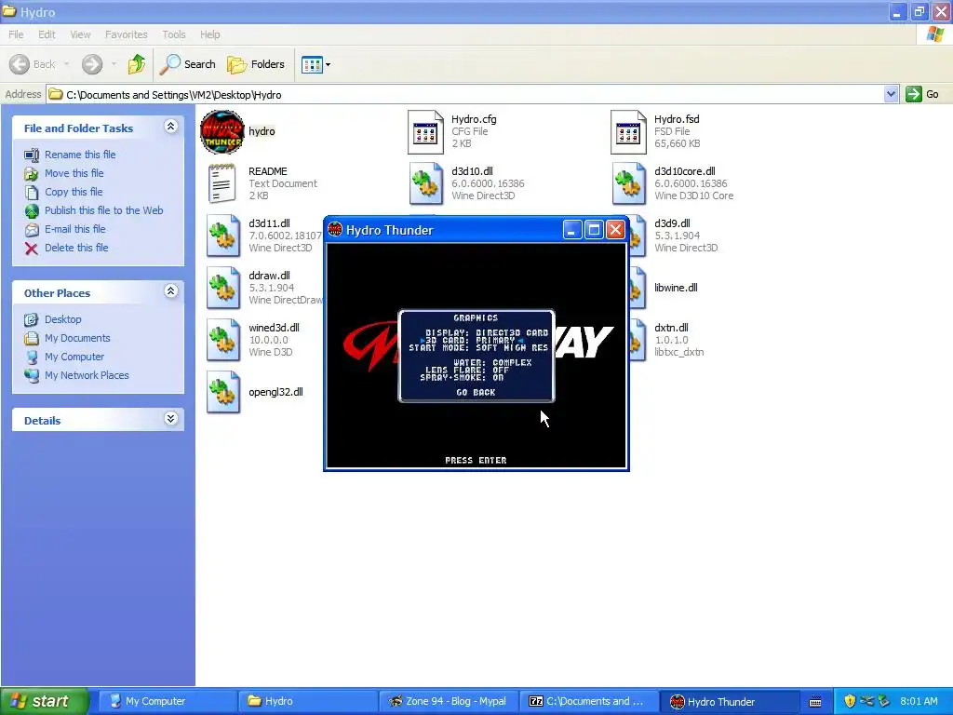Go to Desktop in Other Places

(62, 320)
